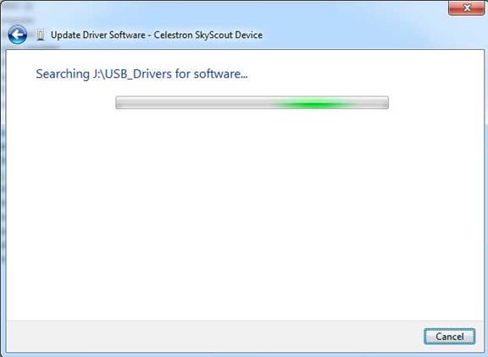
Task: Click the "Searching" word in the heading
Action: [63, 74]
